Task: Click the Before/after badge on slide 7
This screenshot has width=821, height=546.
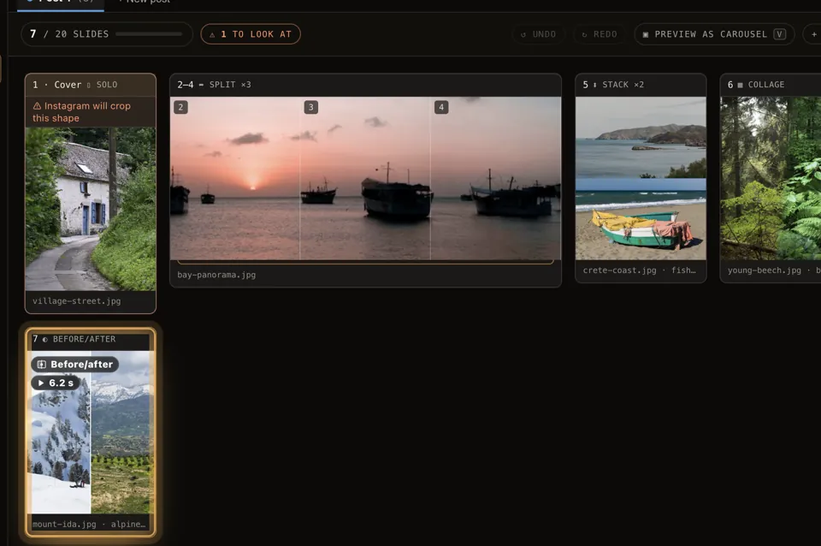Action: click(75, 365)
